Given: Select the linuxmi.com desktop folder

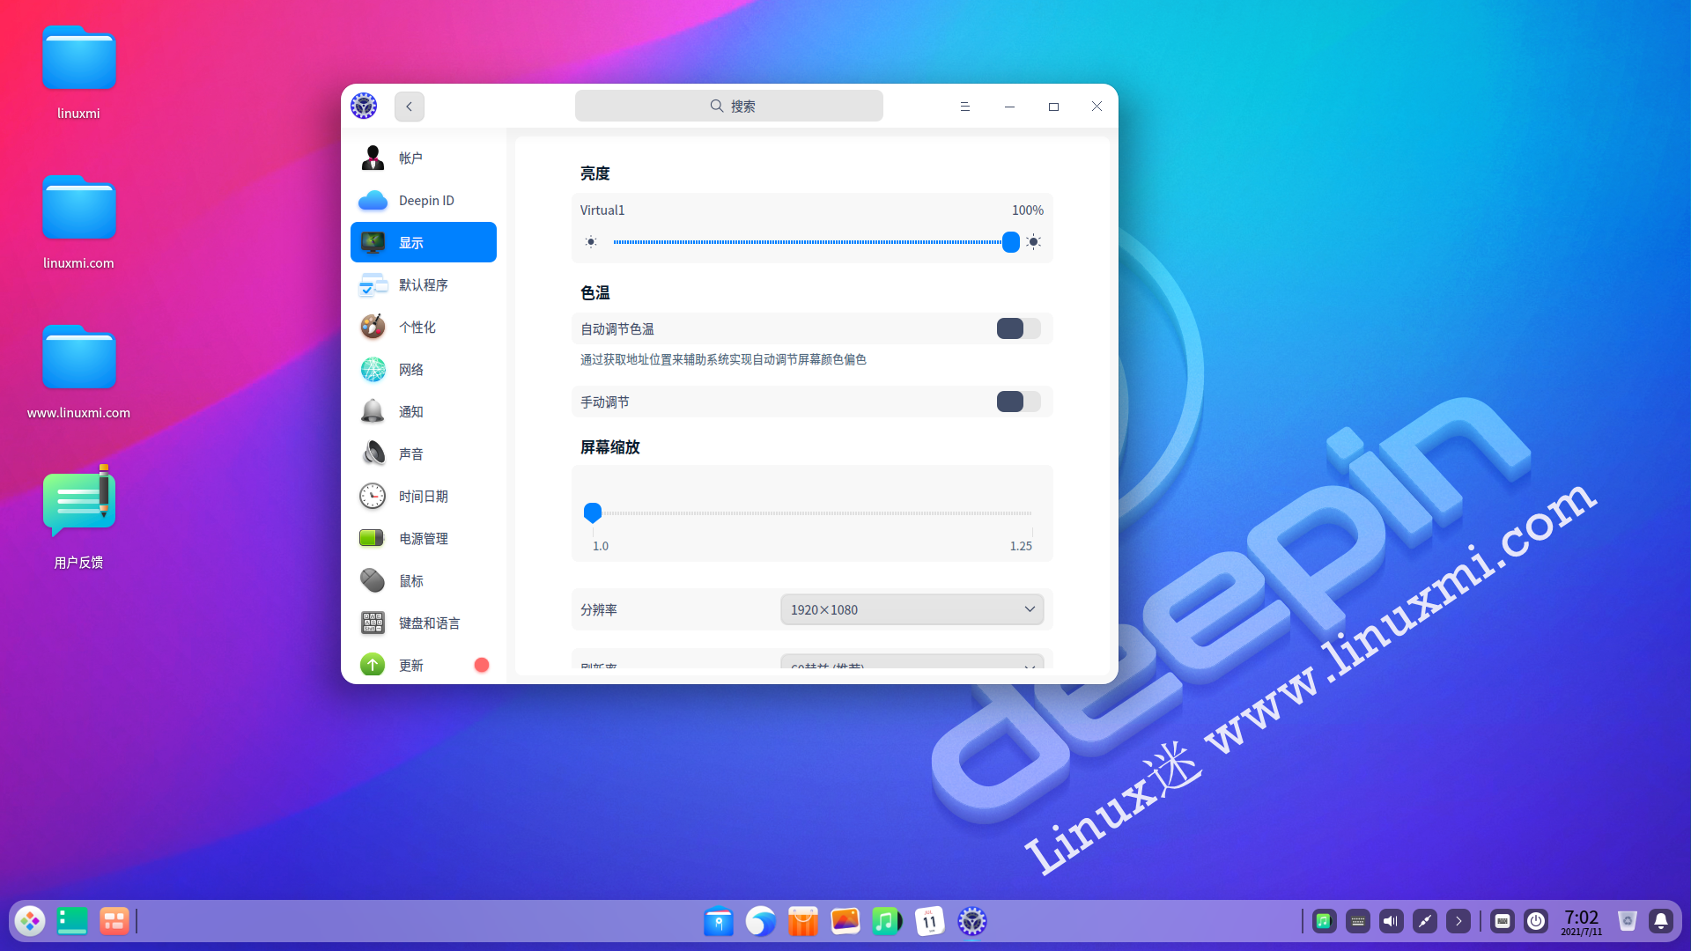Looking at the screenshot, I should [x=78, y=222].
